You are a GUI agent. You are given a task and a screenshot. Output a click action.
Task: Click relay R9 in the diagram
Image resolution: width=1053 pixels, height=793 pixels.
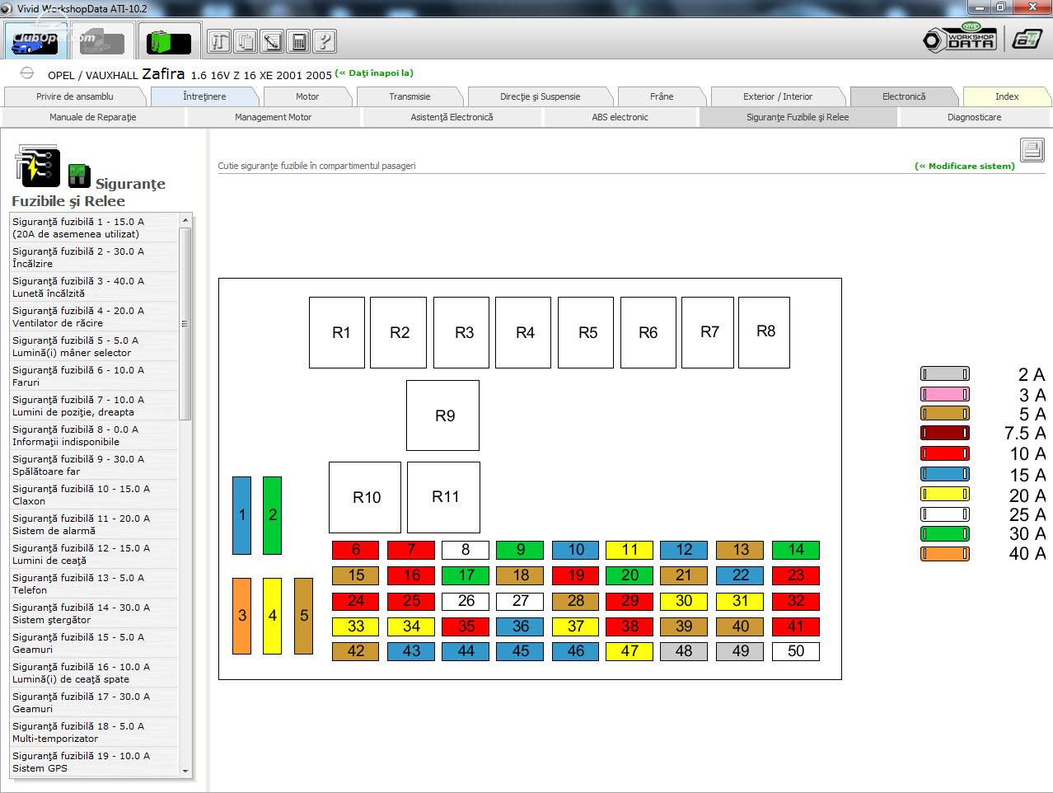(x=442, y=415)
